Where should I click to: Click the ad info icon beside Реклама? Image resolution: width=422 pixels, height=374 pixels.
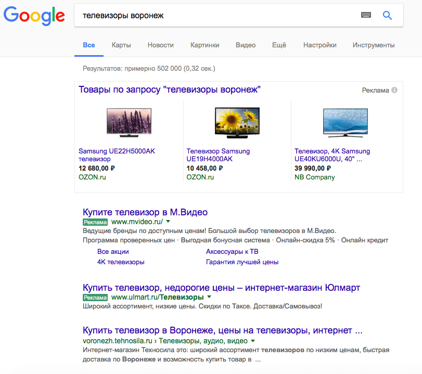pos(394,90)
